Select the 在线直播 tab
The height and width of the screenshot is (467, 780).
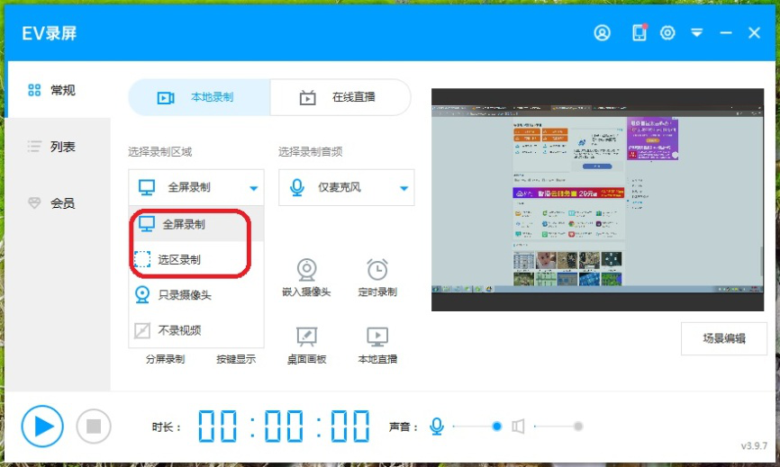point(340,97)
